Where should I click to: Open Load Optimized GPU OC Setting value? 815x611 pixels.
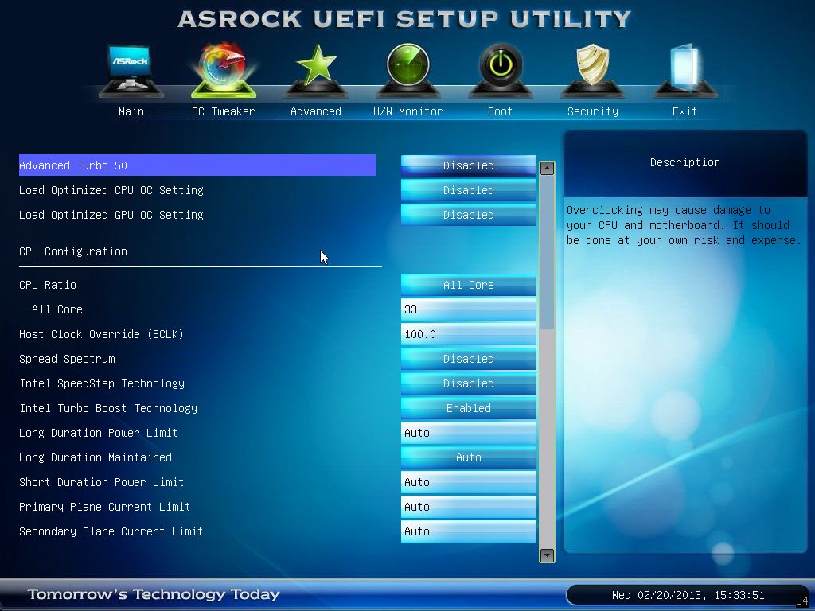point(468,215)
